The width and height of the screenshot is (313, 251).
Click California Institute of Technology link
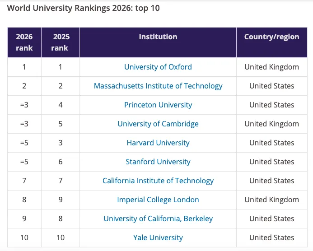click(x=158, y=181)
